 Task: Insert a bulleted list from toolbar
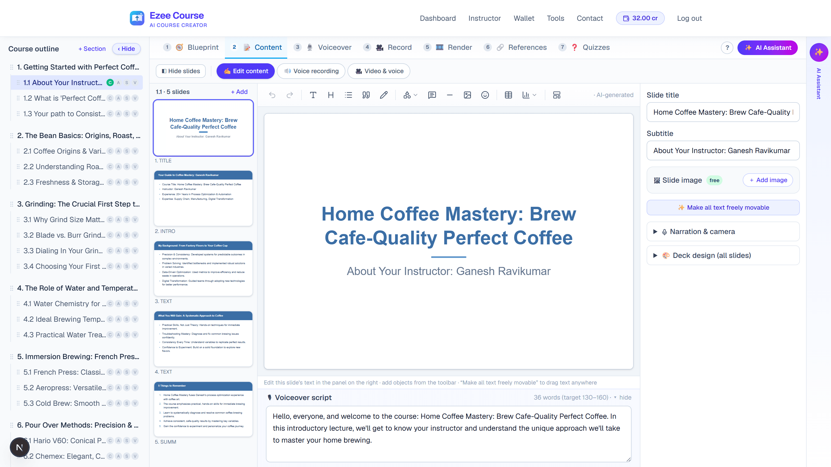(x=349, y=95)
